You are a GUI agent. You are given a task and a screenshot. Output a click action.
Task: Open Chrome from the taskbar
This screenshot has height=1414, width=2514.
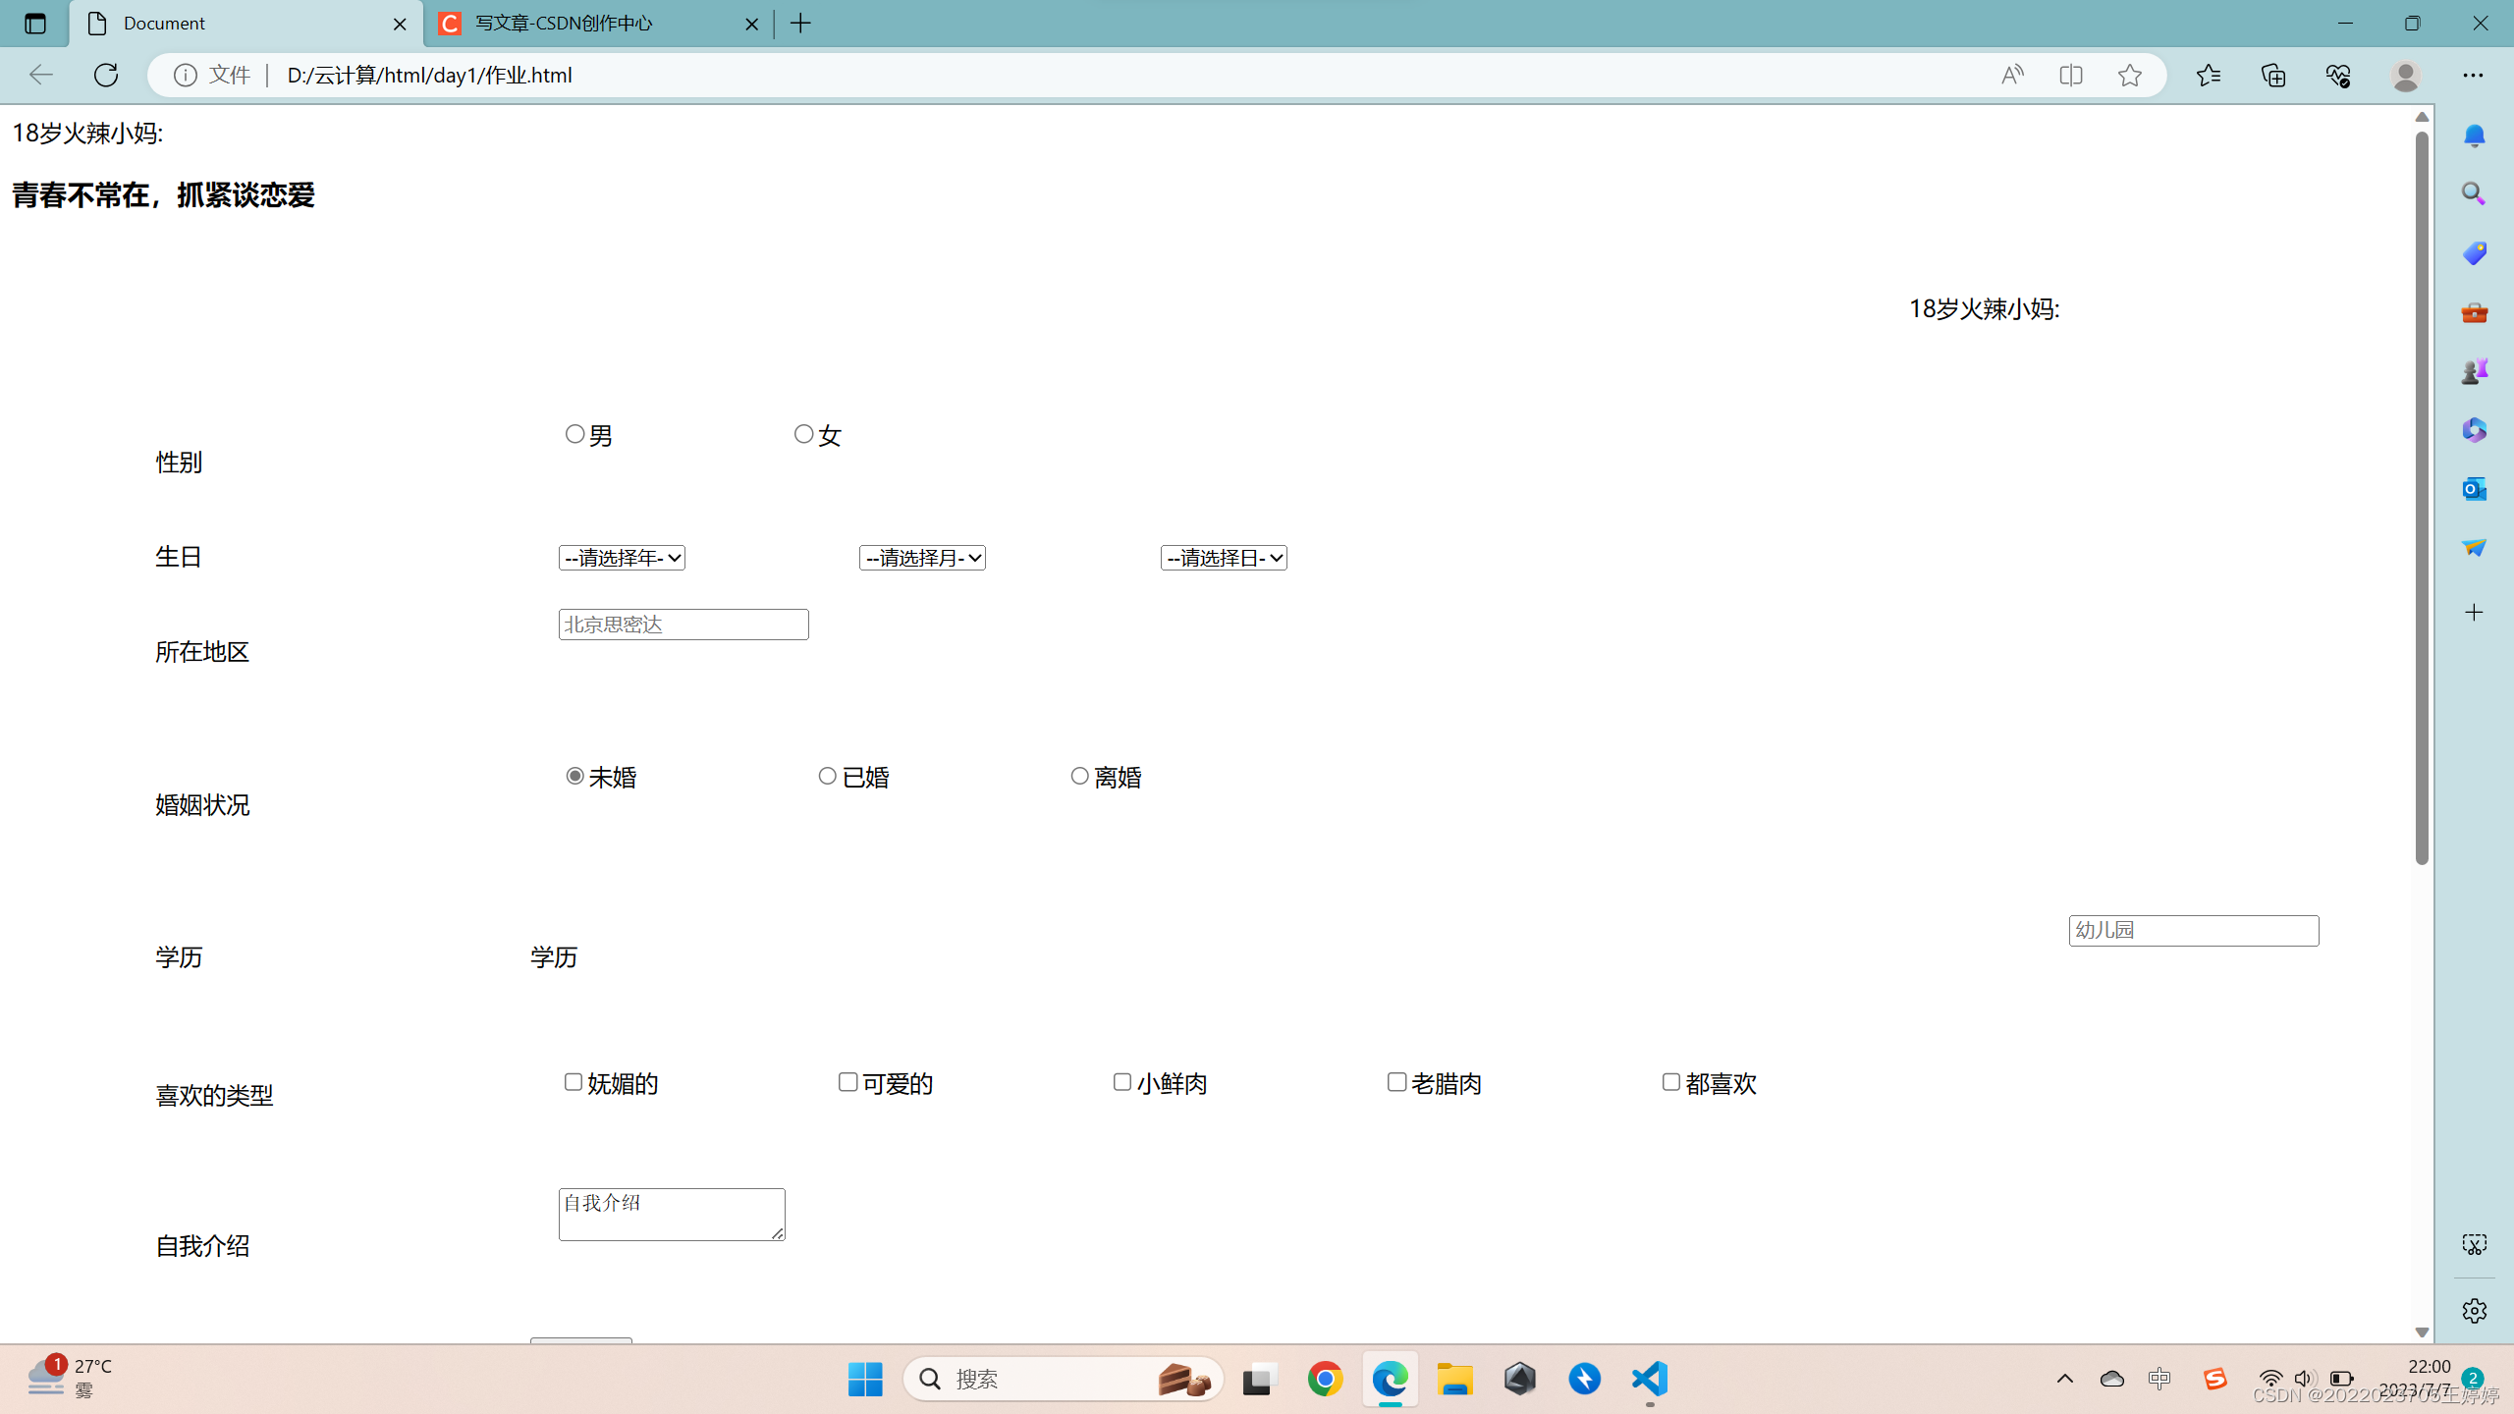pos(1324,1378)
